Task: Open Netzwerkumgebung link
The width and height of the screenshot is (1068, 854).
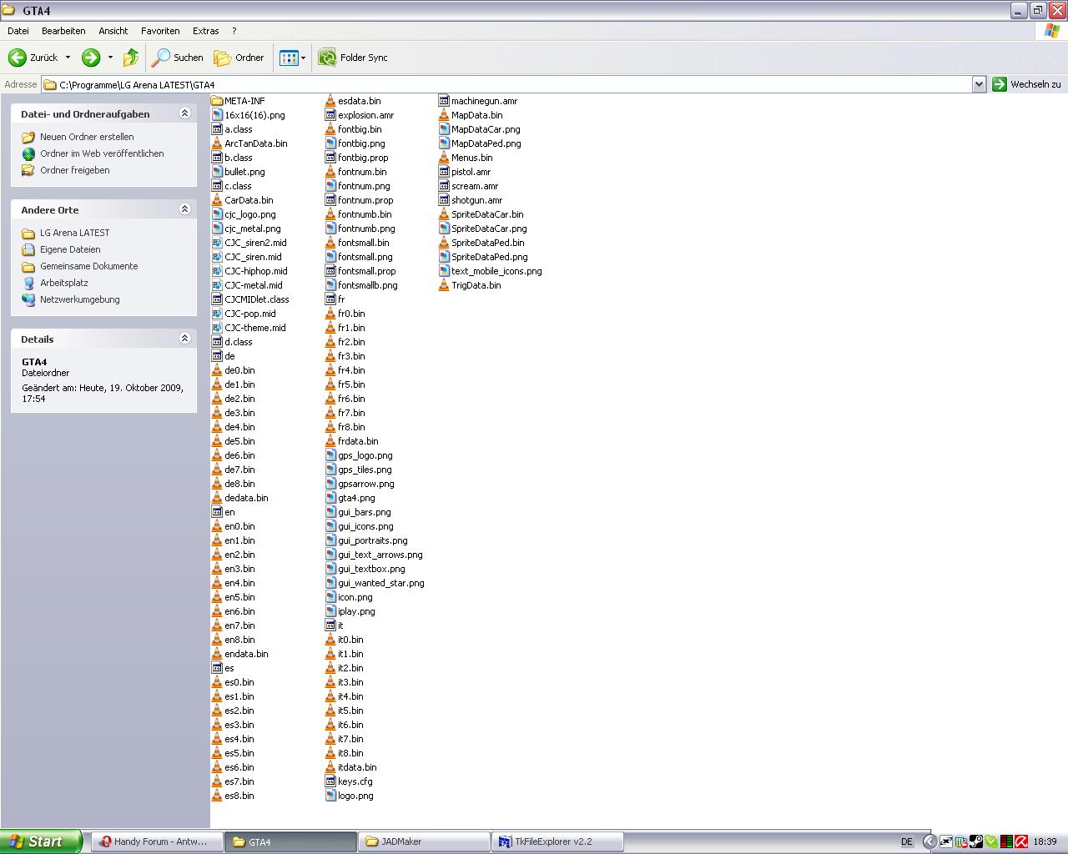Action: point(80,299)
